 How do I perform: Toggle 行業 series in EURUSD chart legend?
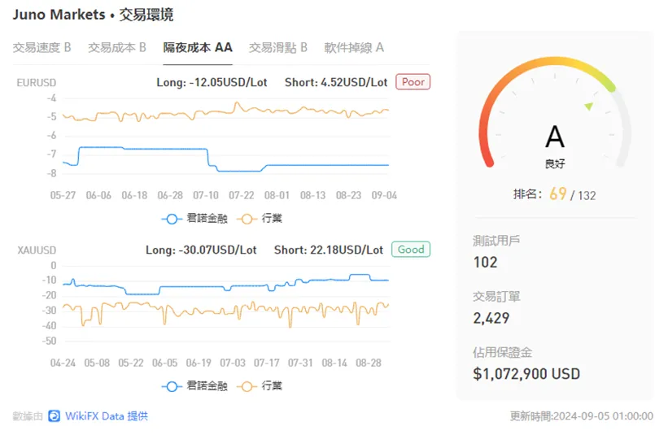coord(260,219)
